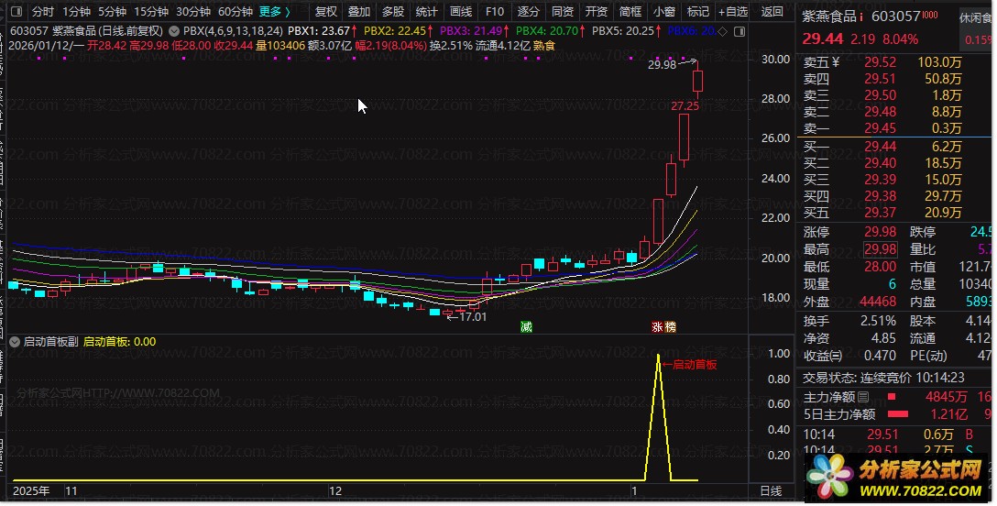Open the list icon beside 主力净额

[x=863, y=397]
